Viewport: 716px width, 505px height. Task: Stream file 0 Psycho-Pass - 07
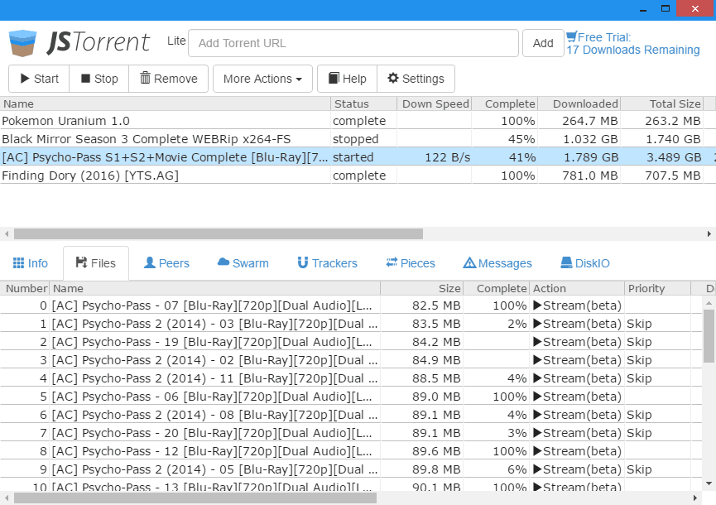point(577,305)
